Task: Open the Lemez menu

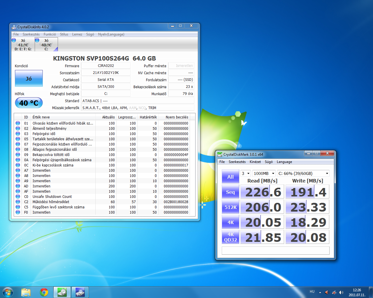Action: point(77,34)
